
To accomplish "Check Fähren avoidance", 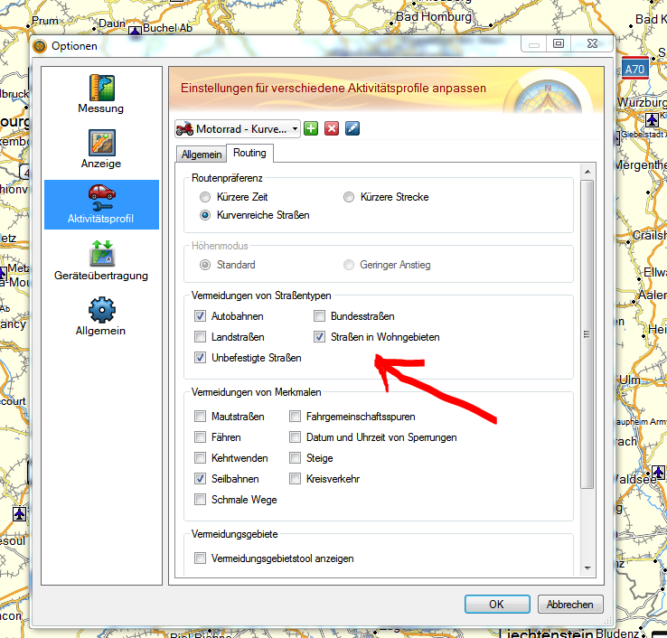I will [200, 437].
